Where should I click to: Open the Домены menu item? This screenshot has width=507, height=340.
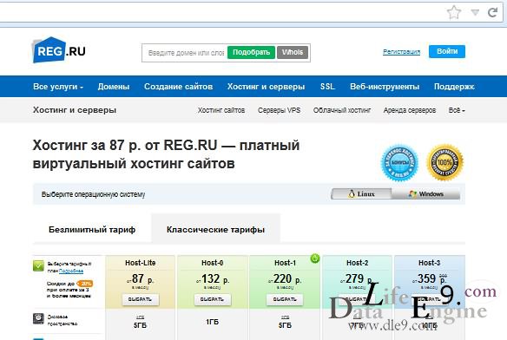pos(114,87)
